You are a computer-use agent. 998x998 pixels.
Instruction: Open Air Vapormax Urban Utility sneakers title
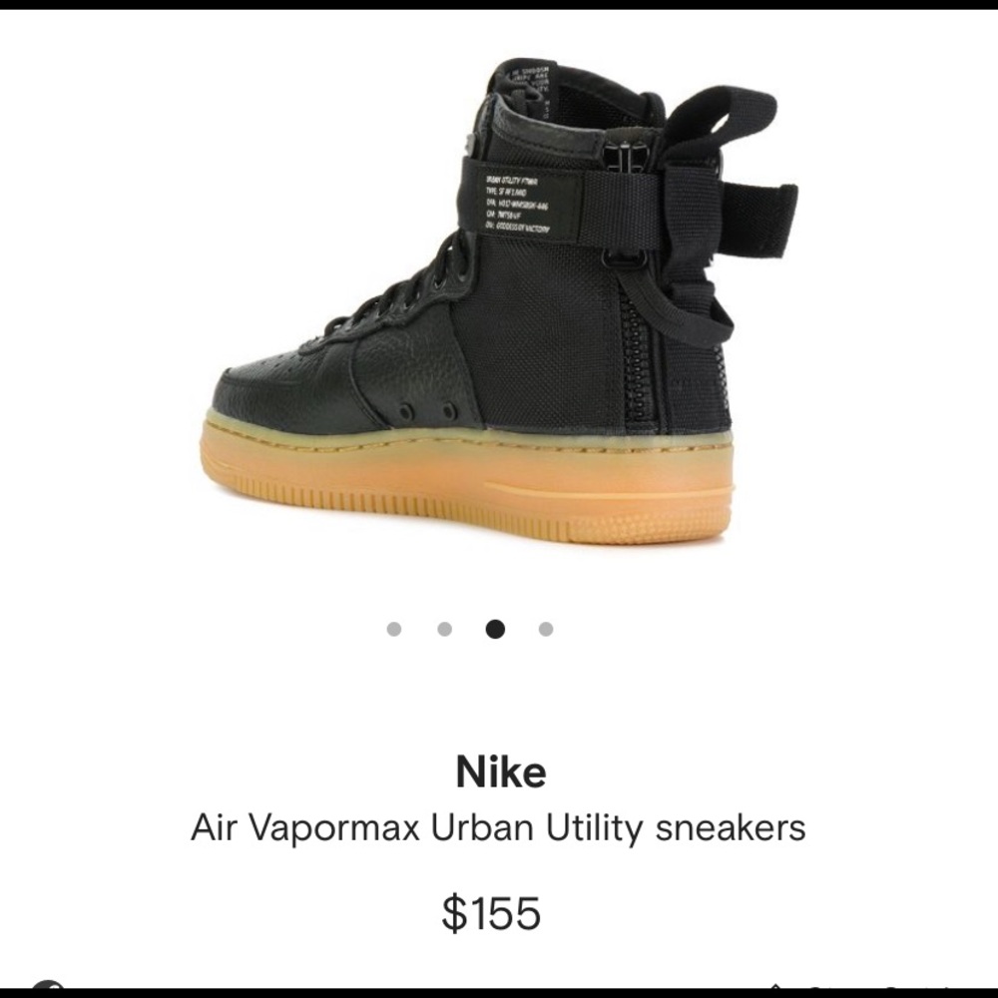(x=498, y=828)
